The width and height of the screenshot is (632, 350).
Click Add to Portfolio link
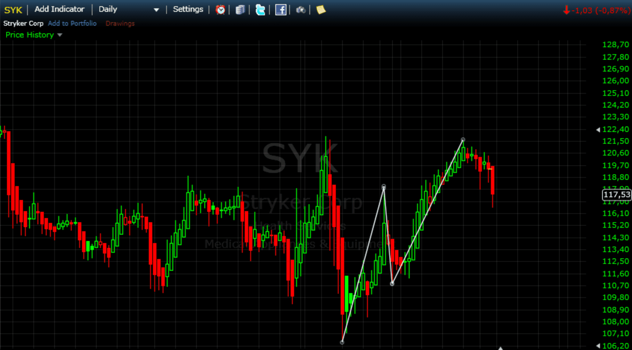coord(72,23)
